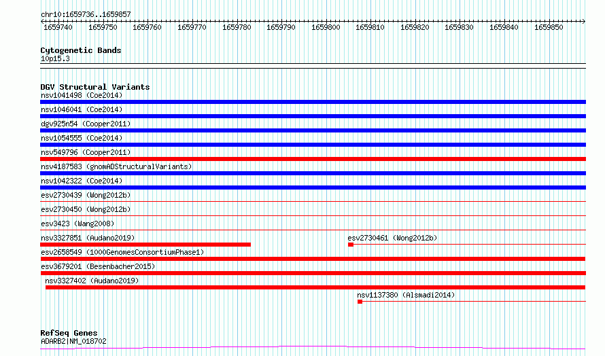Select the blue bar under nsv1042322
The image size is (605, 356).
313,188
